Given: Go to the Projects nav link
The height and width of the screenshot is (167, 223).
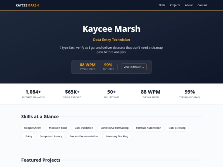Looking at the screenshot, I should pyautogui.click(x=175, y=5).
